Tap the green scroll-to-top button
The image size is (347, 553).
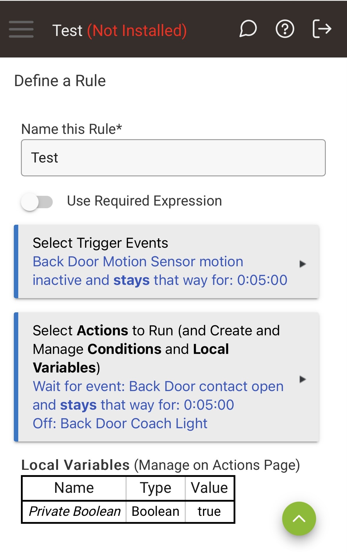[x=299, y=518]
